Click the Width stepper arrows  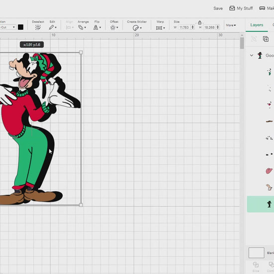193,27
